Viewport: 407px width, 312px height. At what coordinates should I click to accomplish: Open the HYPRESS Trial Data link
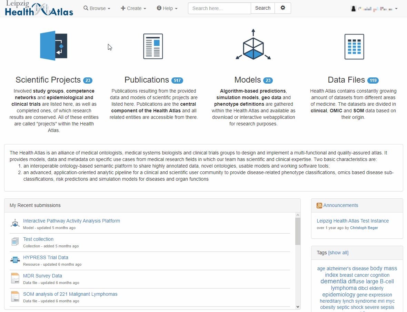click(46, 257)
